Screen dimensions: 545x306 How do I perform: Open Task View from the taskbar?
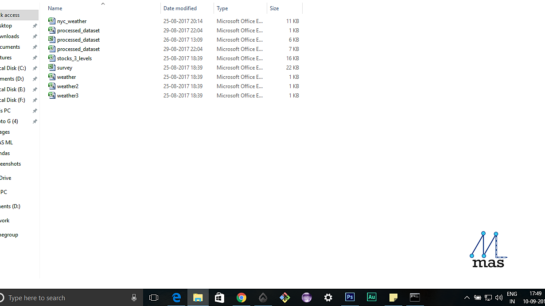(154, 297)
